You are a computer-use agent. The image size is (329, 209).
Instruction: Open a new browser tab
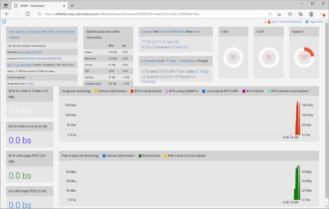click(x=72, y=5)
